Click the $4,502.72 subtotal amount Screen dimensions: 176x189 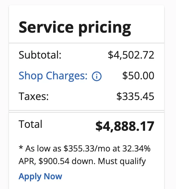click(131, 55)
